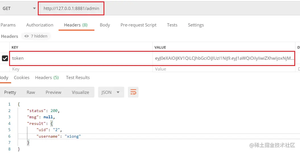Switch to the Params tab

(x=8, y=25)
